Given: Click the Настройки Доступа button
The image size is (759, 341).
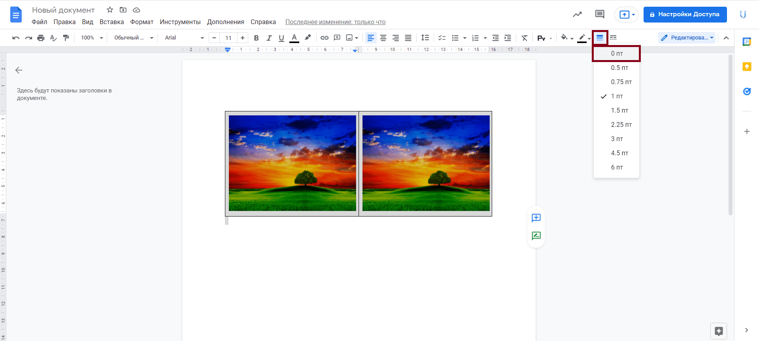Looking at the screenshot, I should 685,15.
